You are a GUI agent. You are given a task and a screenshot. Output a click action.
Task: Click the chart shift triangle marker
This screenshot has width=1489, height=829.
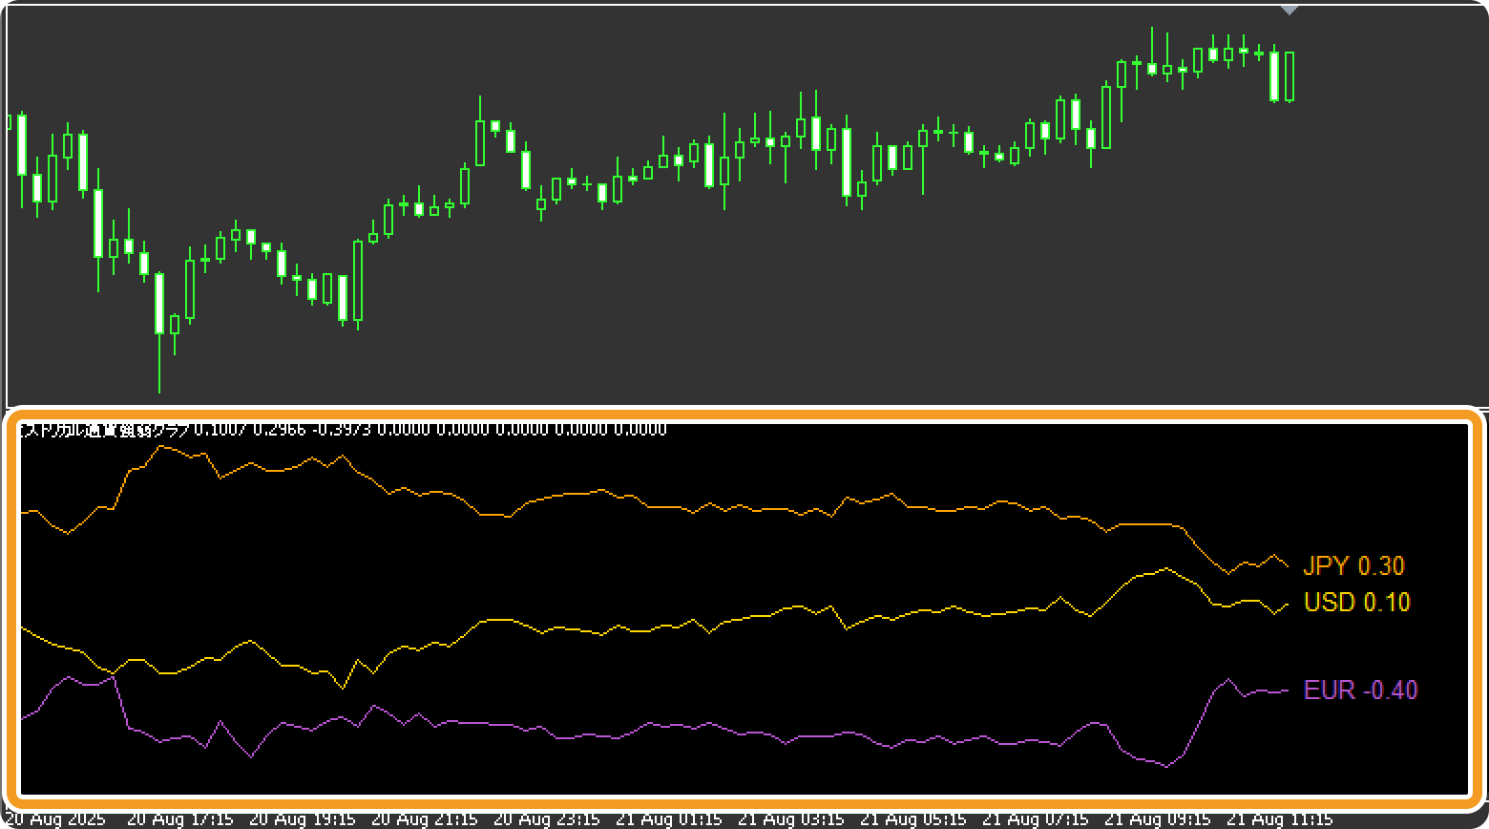point(1290,10)
